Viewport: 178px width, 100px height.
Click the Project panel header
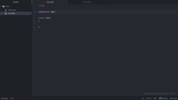pos(16,2)
